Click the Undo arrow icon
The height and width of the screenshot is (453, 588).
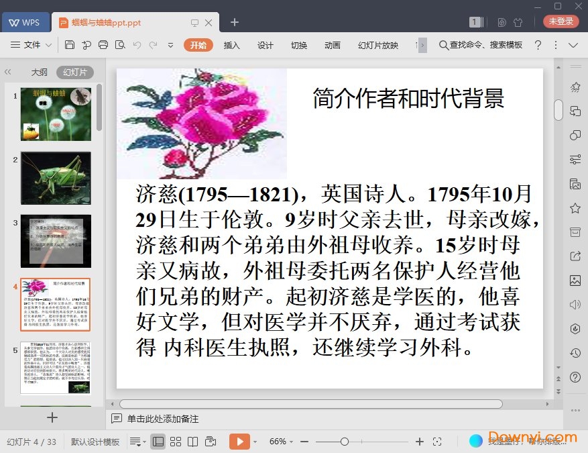click(x=137, y=45)
